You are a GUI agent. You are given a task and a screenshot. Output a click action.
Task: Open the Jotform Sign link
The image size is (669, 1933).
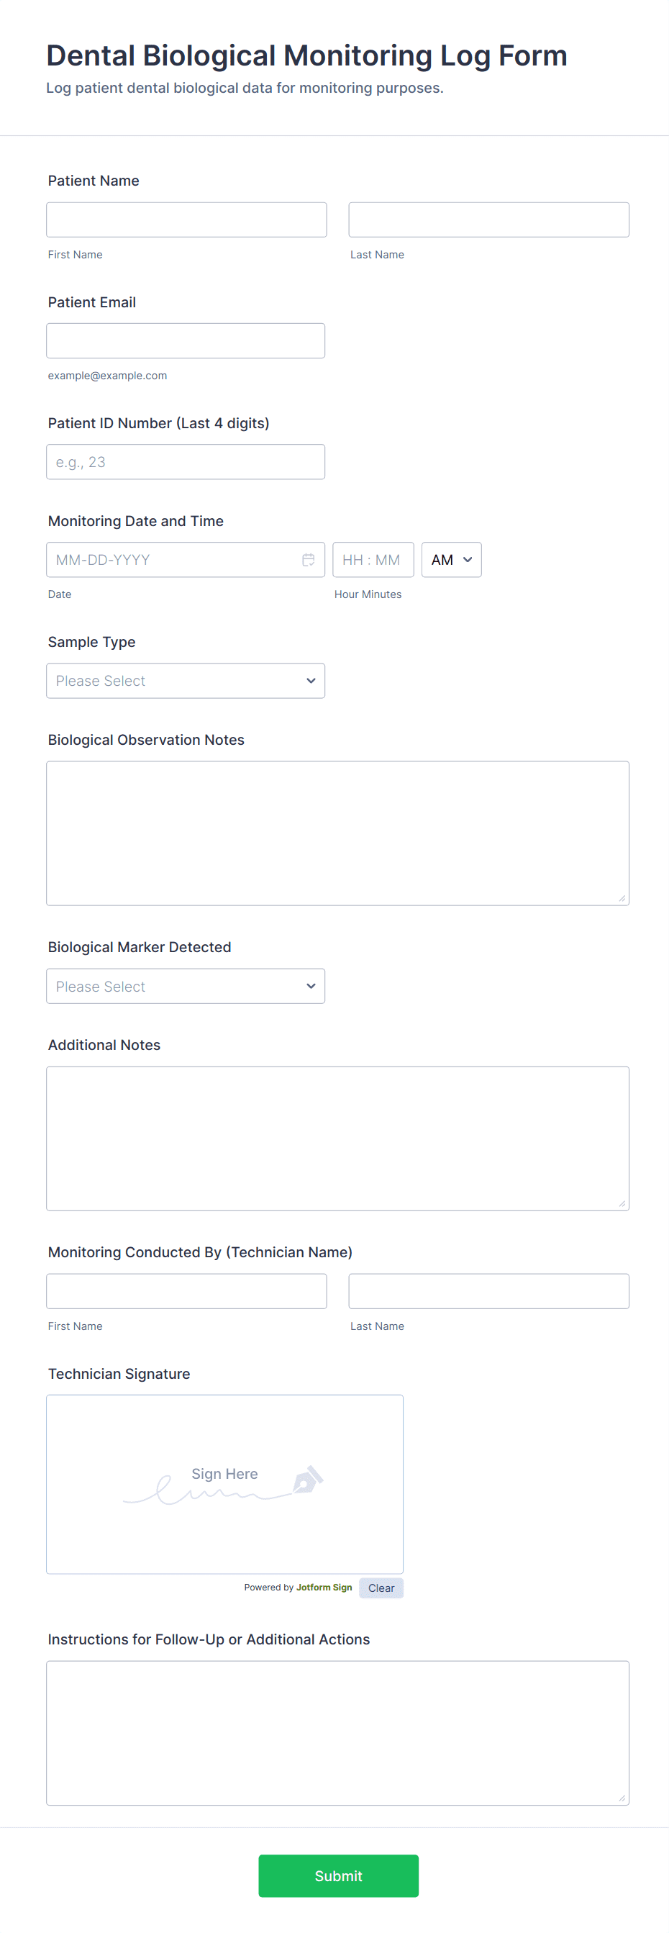pyautogui.click(x=324, y=1587)
